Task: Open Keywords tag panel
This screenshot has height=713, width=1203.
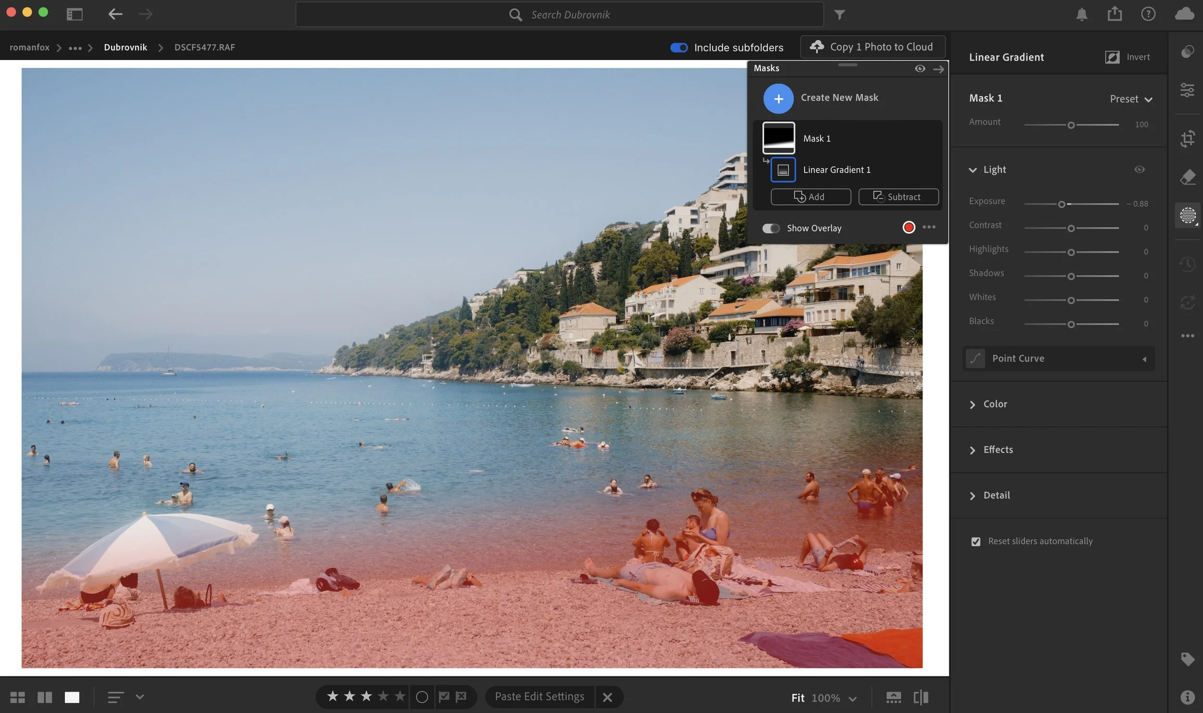Action: 1187,659
